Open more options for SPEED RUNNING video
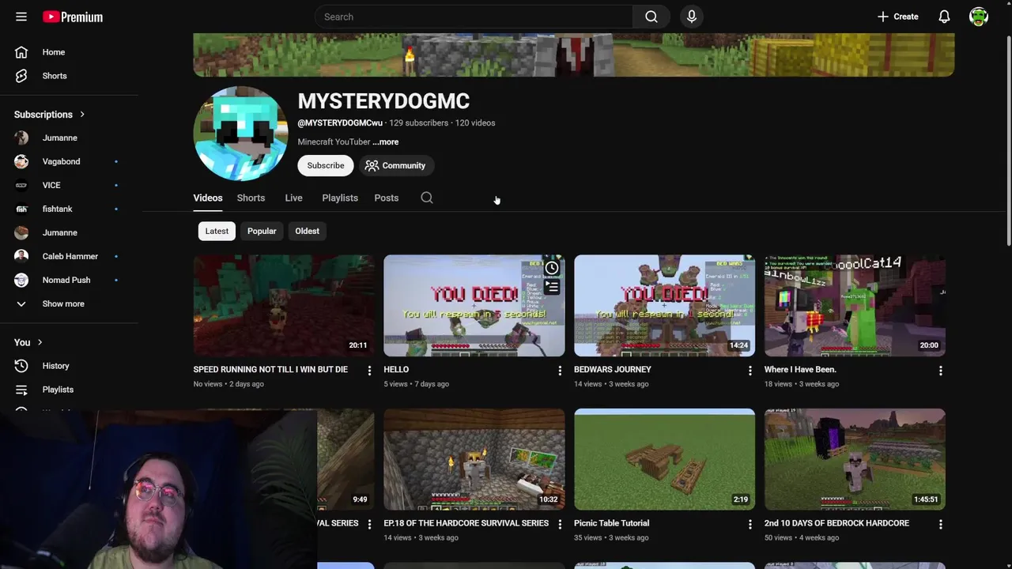Image resolution: width=1012 pixels, height=569 pixels. coord(369,371)
